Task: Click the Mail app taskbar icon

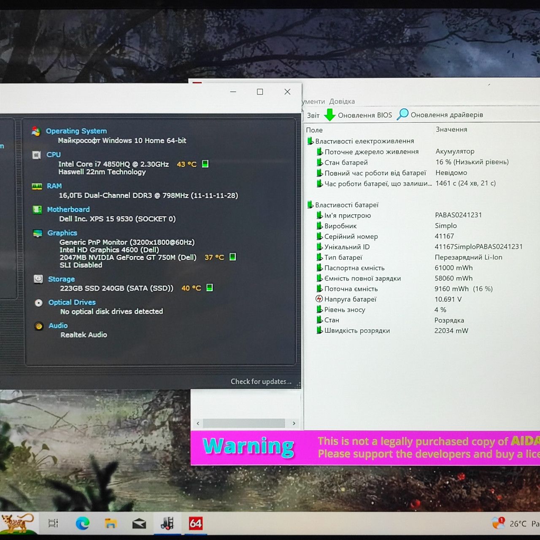Action: [x=139, y=524]
